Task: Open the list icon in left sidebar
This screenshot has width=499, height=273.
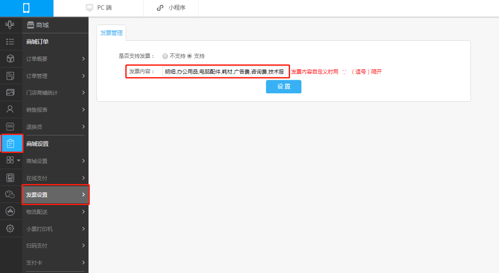Action: point(10,42)
